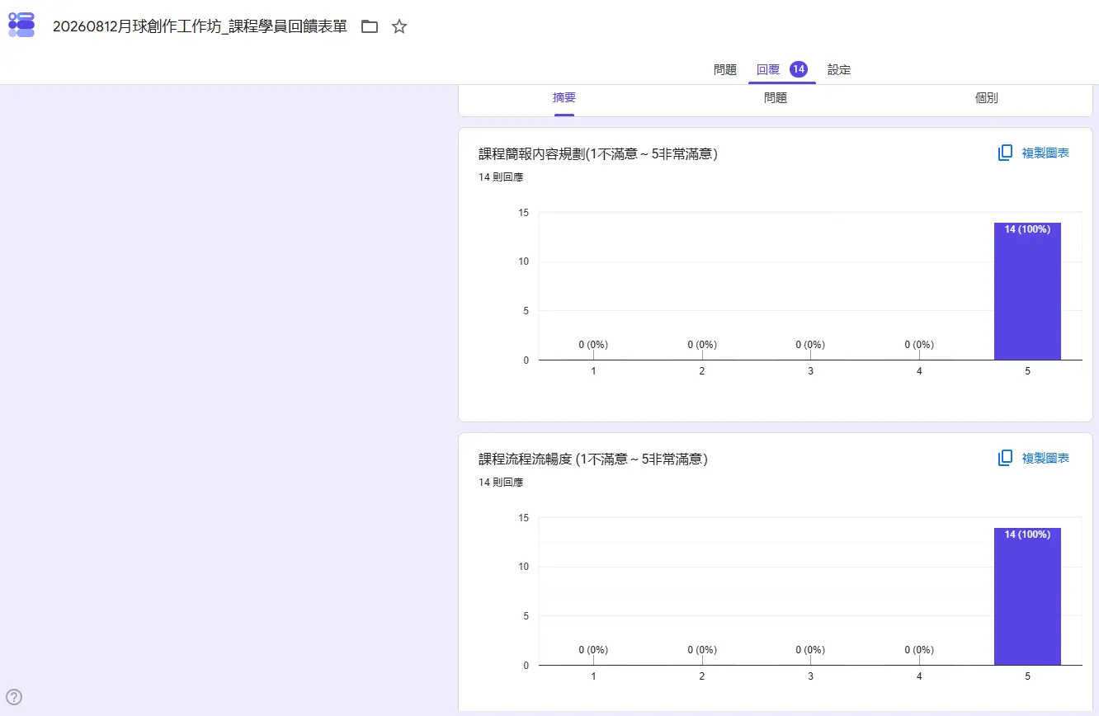Switch to the 個別 individual responses tab
1099x716 pixels.
point(987,98)
